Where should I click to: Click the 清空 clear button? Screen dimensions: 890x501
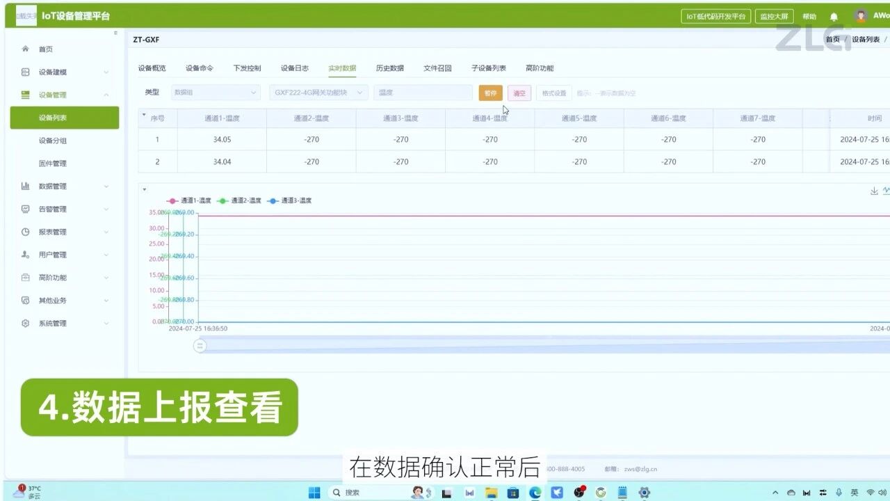[x=519, y=92]
